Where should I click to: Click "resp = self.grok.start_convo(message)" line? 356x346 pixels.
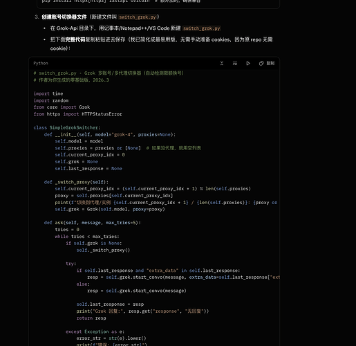click(x=137, y=291)
